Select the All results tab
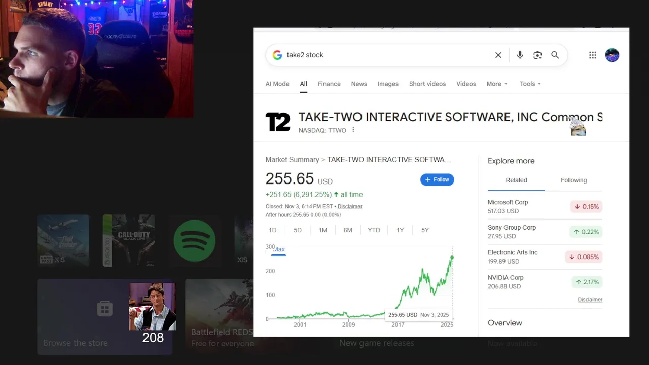This screenshot has height=365, width=649. point(303,84)
